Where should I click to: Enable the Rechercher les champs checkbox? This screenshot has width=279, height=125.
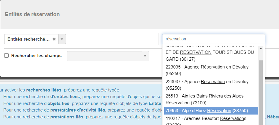[6, 56]
